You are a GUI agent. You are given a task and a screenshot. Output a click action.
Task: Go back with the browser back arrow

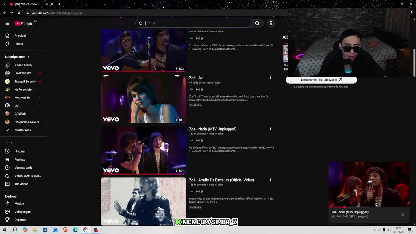[x=4, y=13]
